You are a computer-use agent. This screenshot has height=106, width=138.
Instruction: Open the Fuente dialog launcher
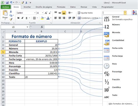[51, 23]
